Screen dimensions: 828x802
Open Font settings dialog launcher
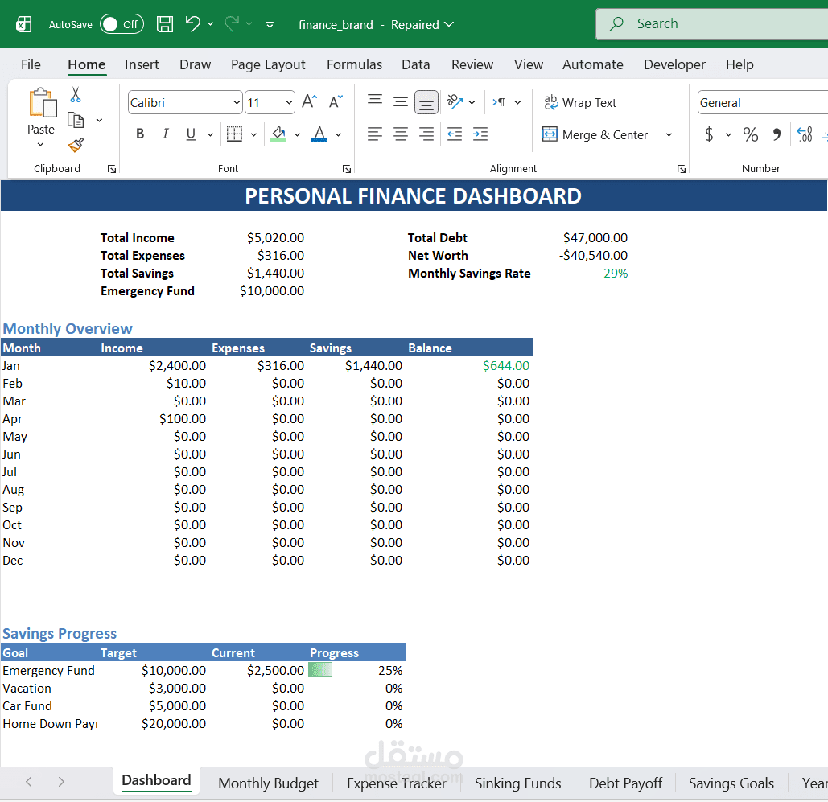[x=346, y=169]
